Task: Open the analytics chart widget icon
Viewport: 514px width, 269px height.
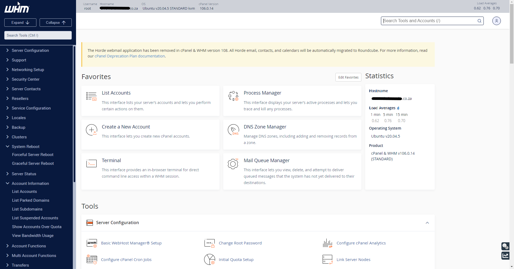Action: [505, 256]
